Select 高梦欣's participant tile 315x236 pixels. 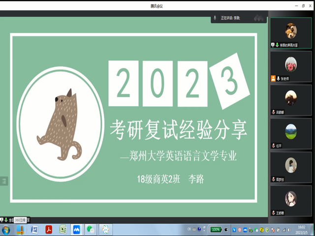(291, 167)
